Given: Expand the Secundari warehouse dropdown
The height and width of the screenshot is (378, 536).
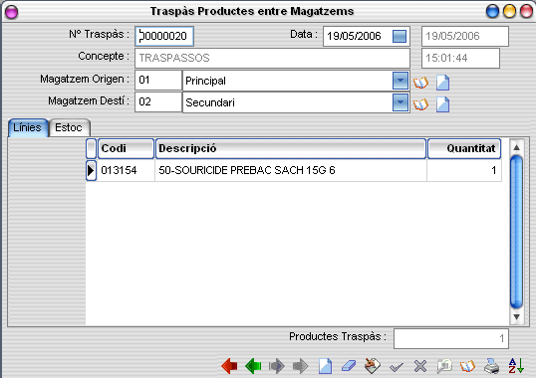Looking at the screenshot, I should 400,102.
